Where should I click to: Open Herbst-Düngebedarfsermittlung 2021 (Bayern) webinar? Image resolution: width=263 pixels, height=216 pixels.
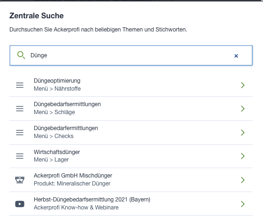pos(131,204)
